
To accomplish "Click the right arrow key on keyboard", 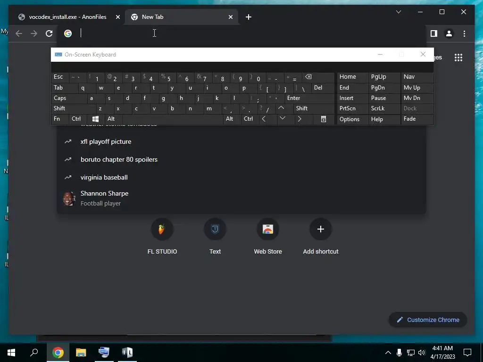I will point(299,119).
